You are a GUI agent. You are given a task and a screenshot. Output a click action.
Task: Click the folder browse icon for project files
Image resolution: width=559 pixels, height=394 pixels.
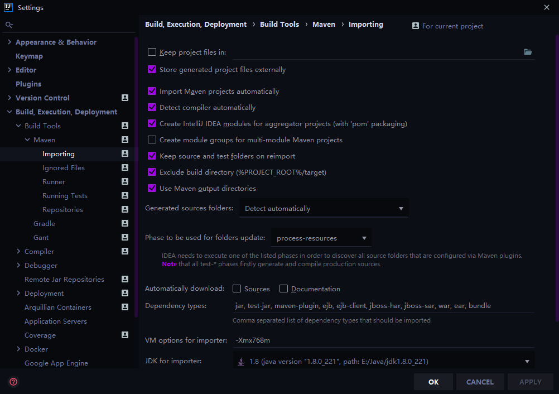[x=528, y=52]
